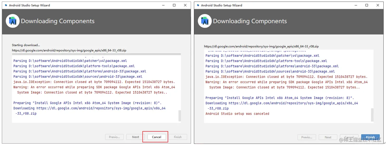Click platforms\android-33 line in Starting download window

[x=80, y=71]
